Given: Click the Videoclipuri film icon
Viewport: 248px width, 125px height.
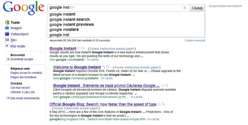Looking at the screenshot, I should (7, 34).
